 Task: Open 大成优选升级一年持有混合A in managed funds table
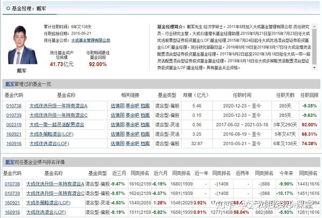(58, 106)
